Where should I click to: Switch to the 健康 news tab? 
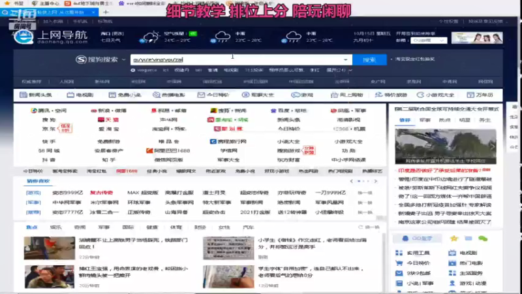click(x=152, y=227)
